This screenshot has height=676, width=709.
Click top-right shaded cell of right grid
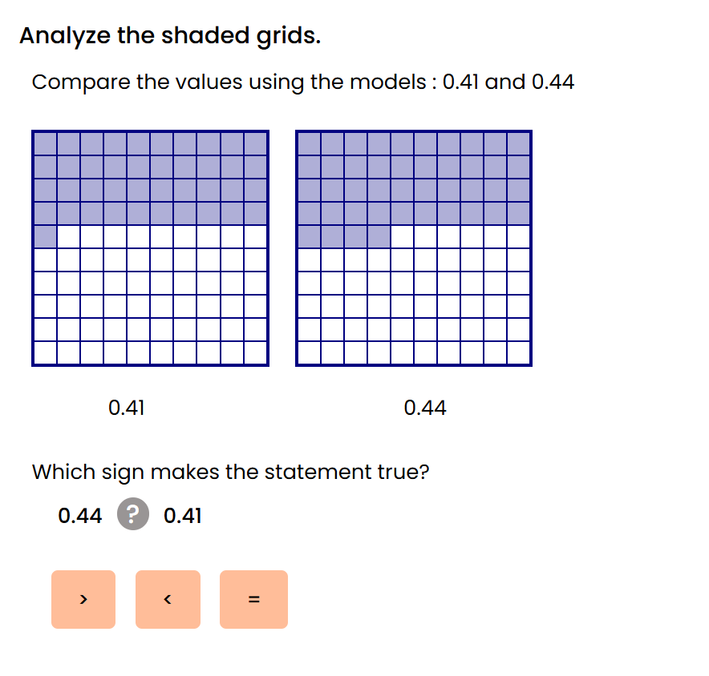519,143
